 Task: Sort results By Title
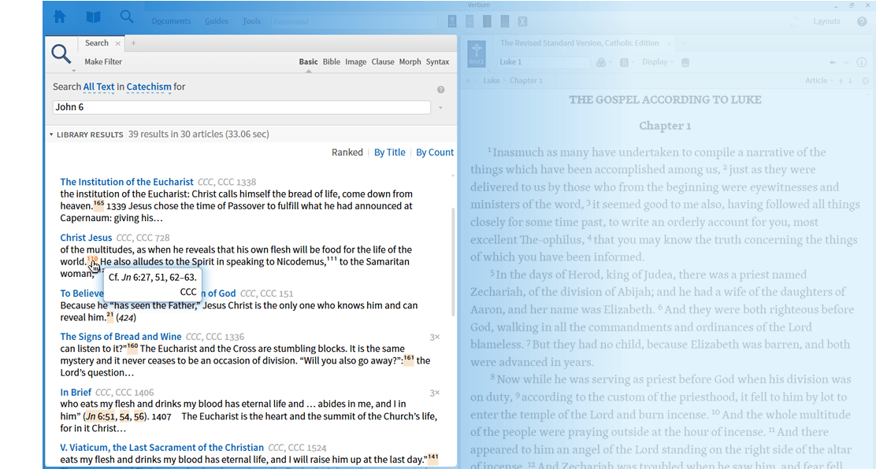(x=390, y=153)
